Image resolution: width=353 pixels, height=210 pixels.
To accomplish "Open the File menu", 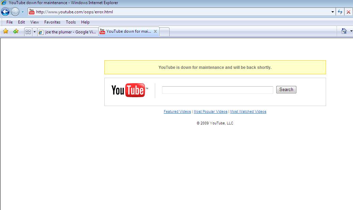I will 10,22.
